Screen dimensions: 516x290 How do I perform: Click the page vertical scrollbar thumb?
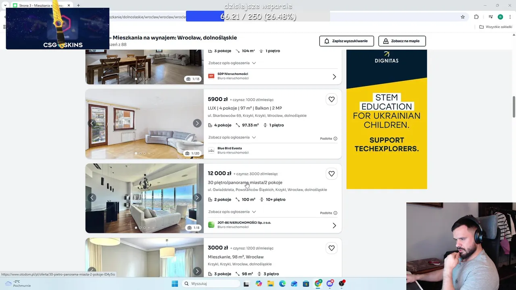pyautogui.click(x=514, y=106)
